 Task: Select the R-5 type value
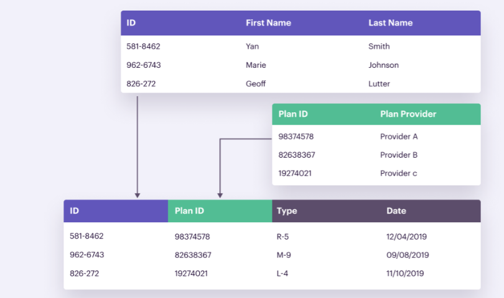click(x=282, y=237)
